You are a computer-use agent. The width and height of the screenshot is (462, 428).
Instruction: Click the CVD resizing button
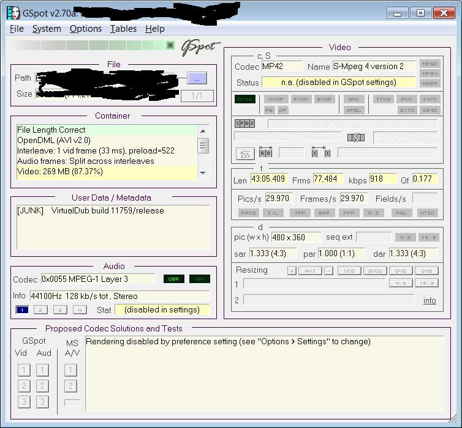click(426, 271)
